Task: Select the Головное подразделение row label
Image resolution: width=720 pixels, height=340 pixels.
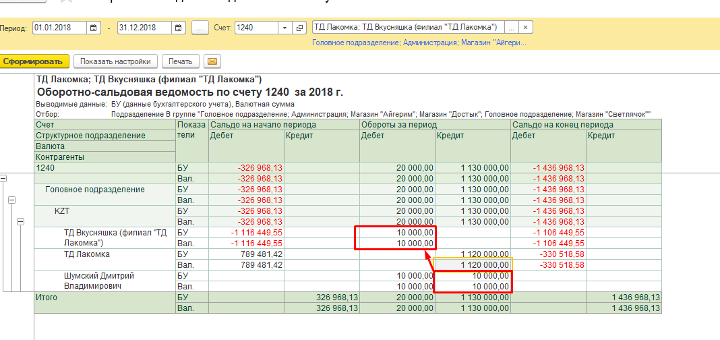Action: click(x=95, y=190)
